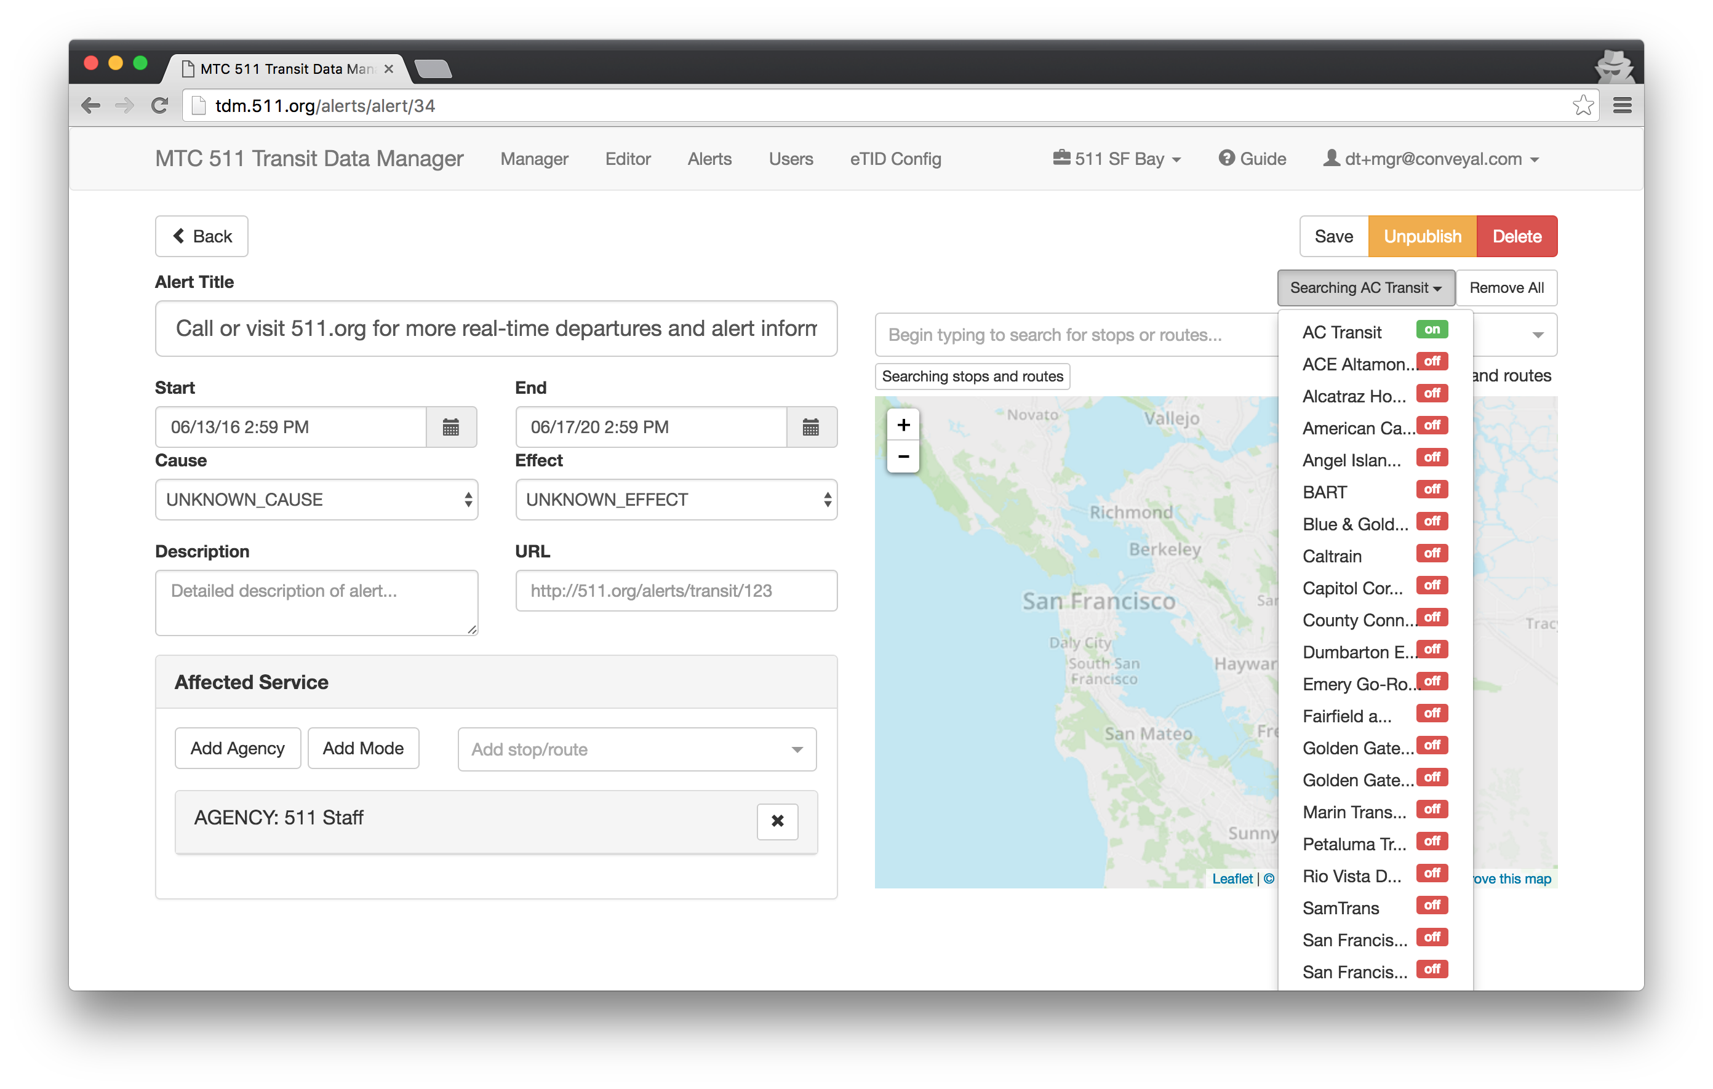Click the Start date field
Image resolution: width=1713 pixels, height=1089 pixels.
291,427
